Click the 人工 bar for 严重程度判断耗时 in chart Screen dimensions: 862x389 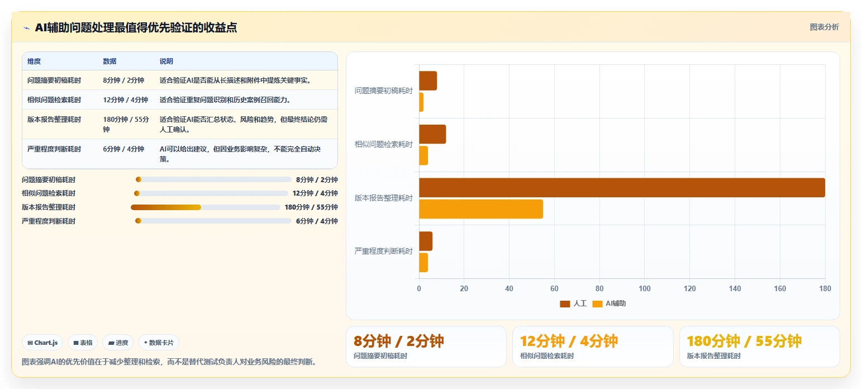click(x=426, y=241)
